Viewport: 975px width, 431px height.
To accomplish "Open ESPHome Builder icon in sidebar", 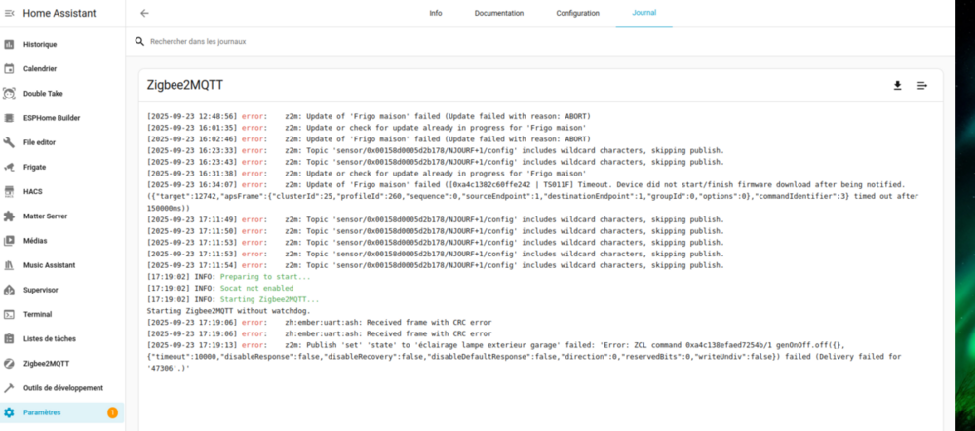I will [9, 118].
